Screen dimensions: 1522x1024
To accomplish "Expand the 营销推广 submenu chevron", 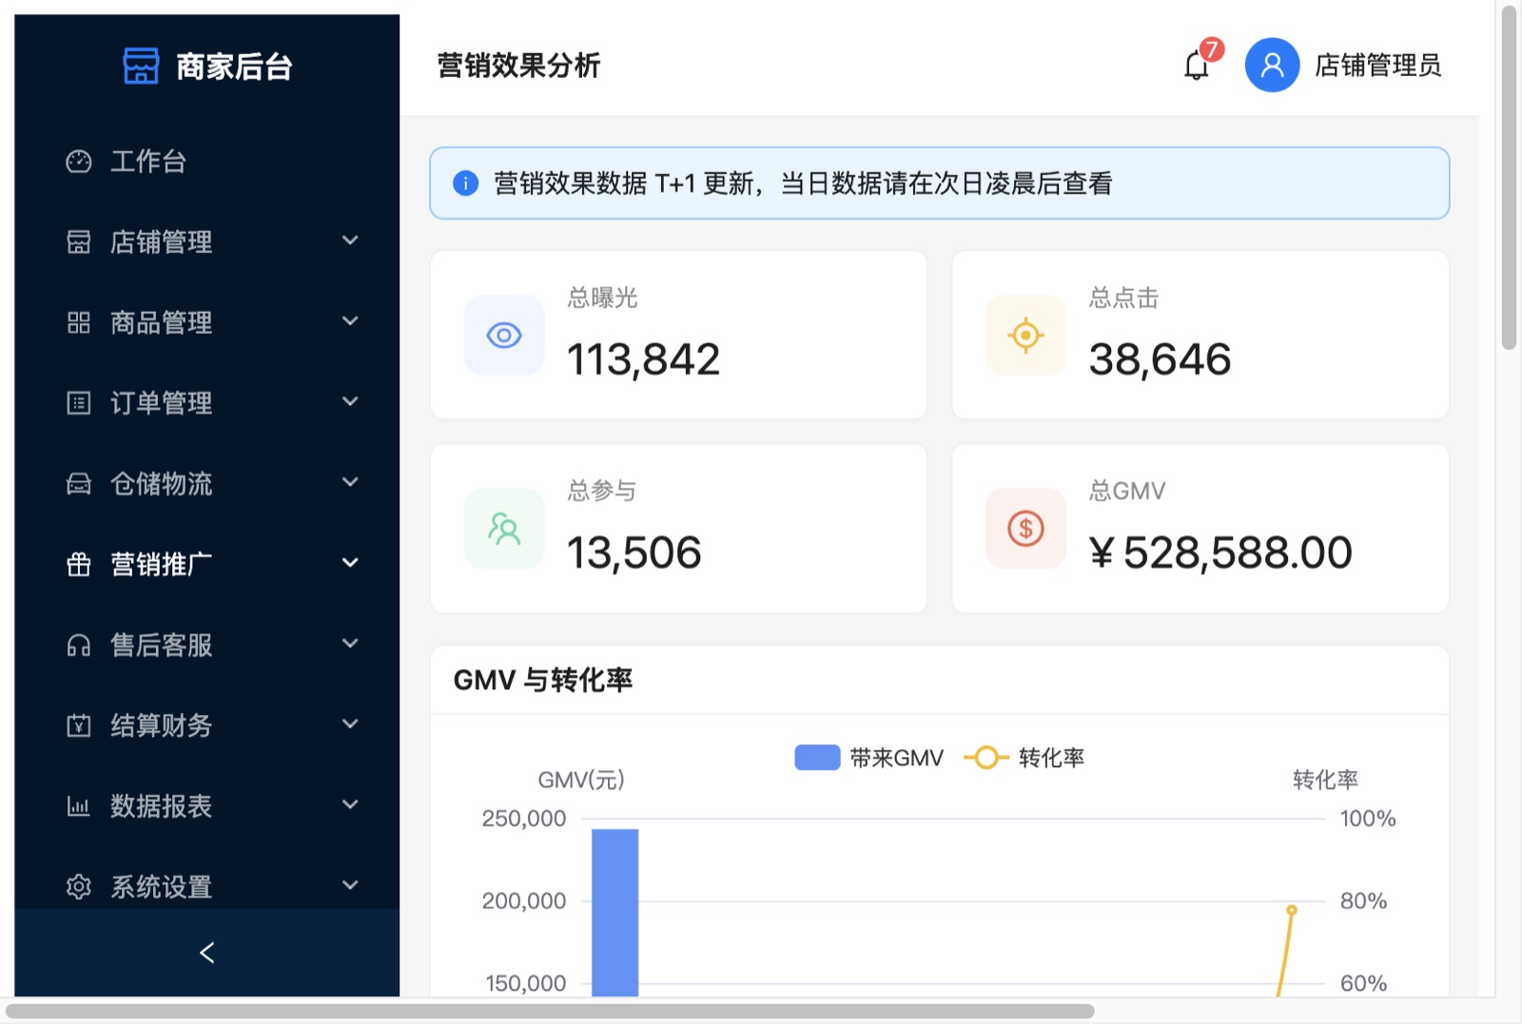I will coord(350,563).
